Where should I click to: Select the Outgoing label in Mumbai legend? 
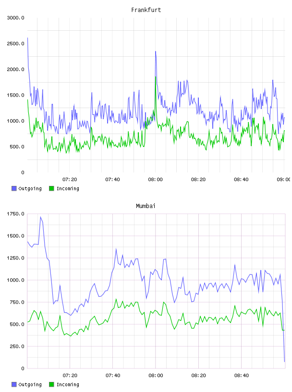pos(30,385)
